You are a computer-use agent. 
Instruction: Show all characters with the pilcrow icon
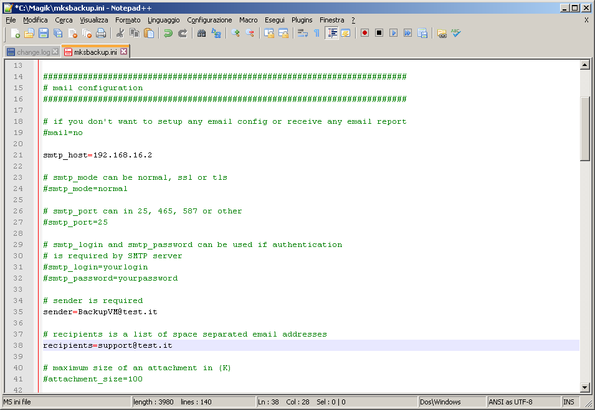[x=317, y=34]
